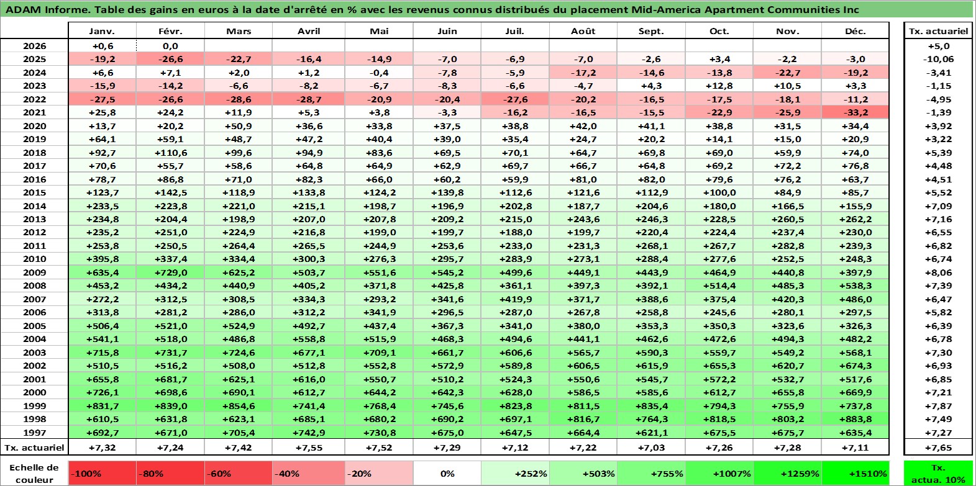
Task: Select the 2022 year row label
Action: click(x=34, y=99)
